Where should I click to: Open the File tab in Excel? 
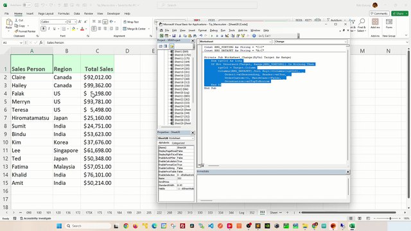pos(6,13)
